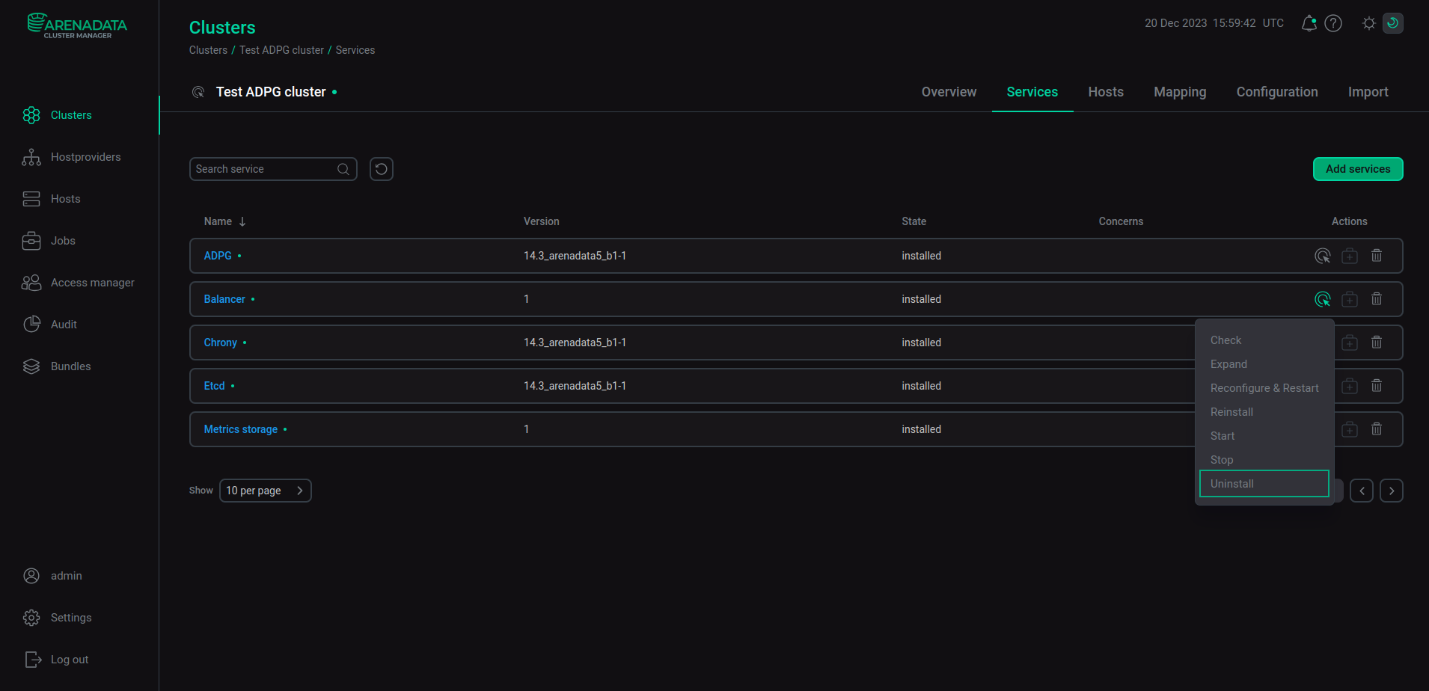
Task: Click the import icon in the ADPG row
Action: (x=1350, y=256)
